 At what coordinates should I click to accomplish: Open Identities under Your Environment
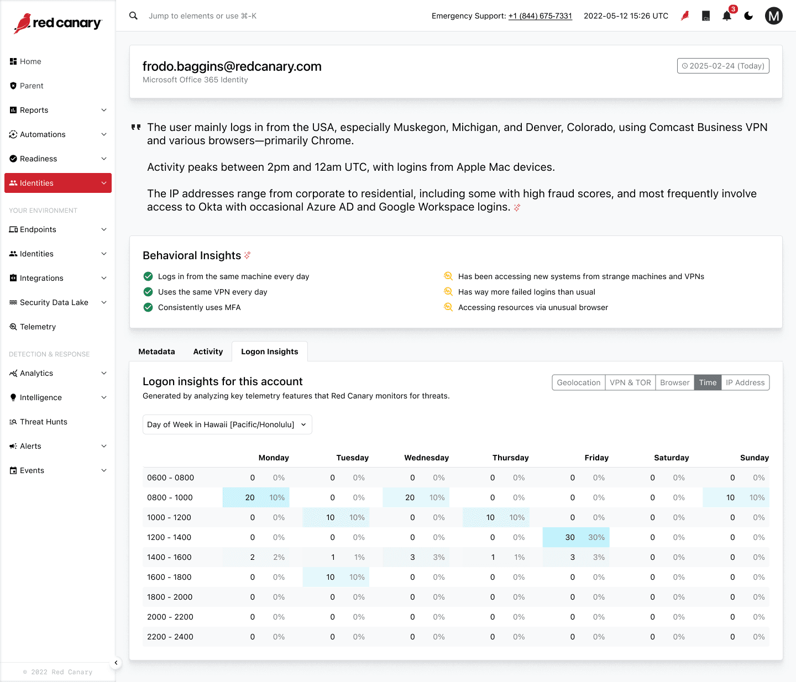[58, 254]
